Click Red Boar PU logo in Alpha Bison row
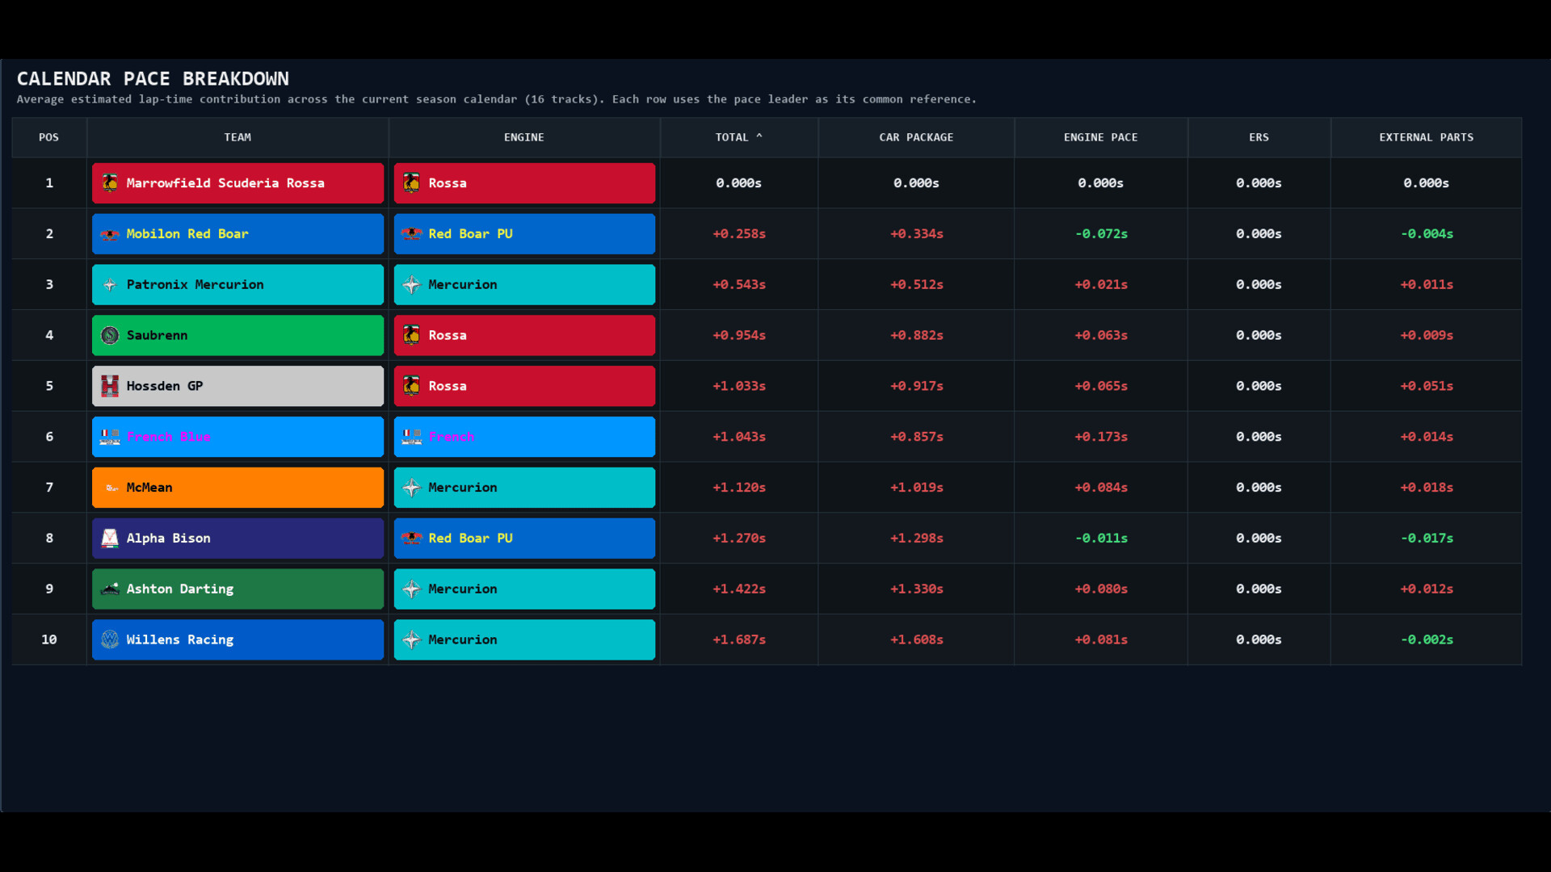The width and height of the screenshot is (1551, 872). click(x=412, y=539)
